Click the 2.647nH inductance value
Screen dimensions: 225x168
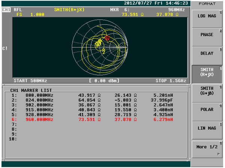(x=163, y=105)
